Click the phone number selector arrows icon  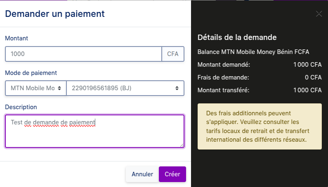[x=177, y=88]
